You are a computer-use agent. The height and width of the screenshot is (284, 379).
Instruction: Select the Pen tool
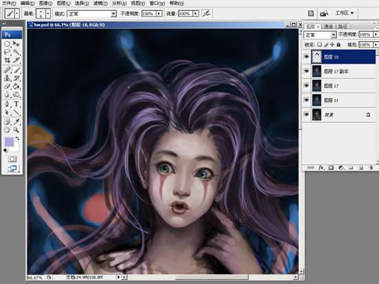7,104
